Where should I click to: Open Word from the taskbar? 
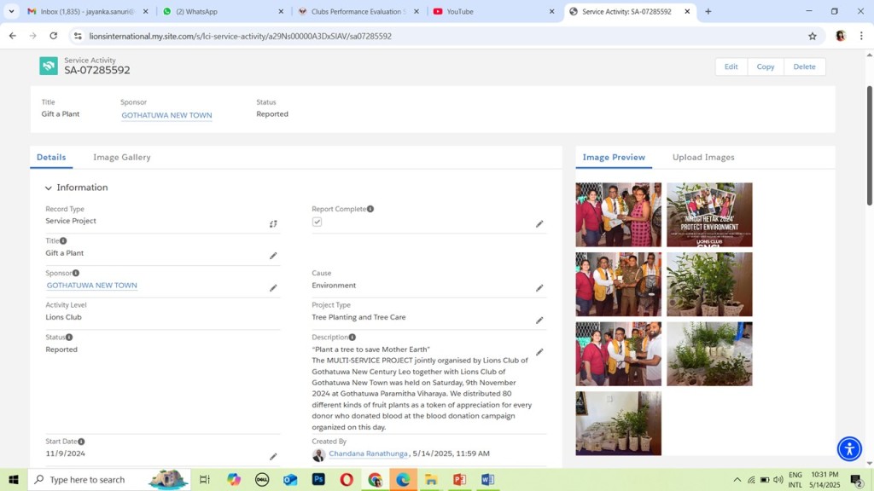[487, 479]
